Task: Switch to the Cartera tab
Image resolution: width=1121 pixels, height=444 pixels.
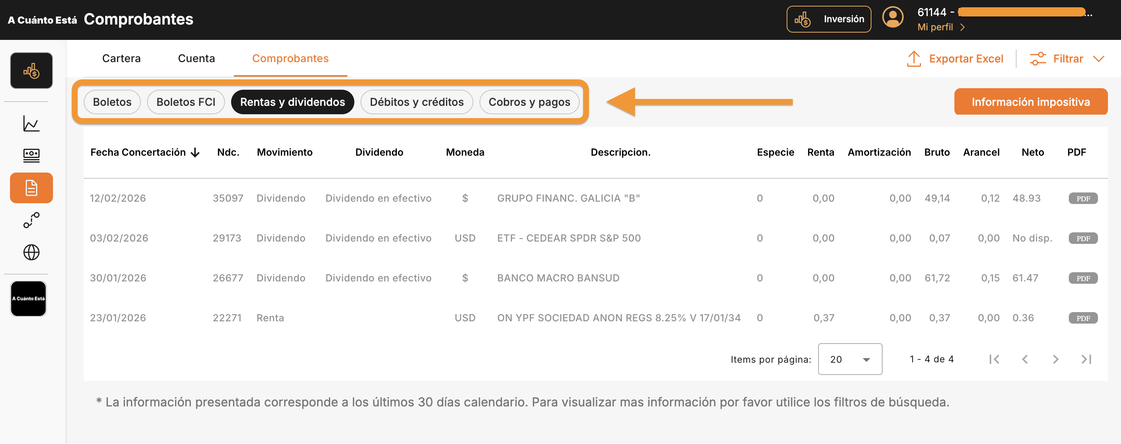Action: click(121, 58)
